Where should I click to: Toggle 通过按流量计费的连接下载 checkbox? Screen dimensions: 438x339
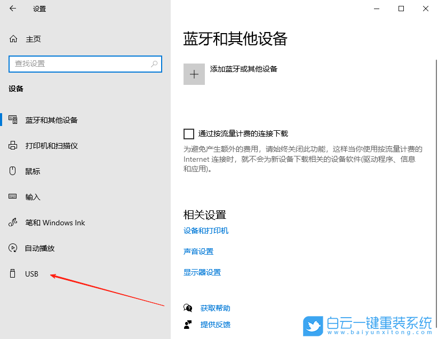[x=189, y=133]
